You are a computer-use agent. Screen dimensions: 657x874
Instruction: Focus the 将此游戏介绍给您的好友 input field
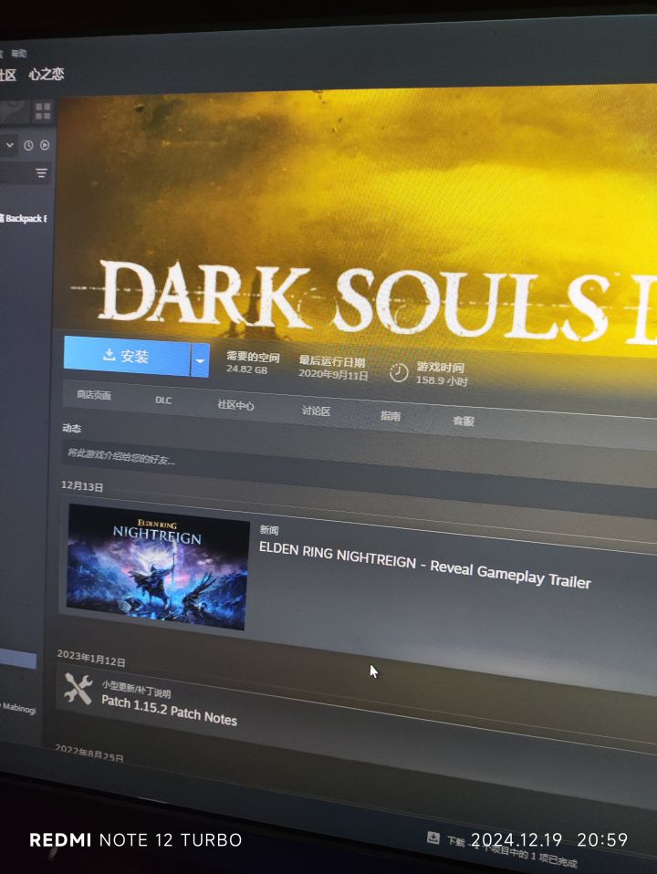(359, 465)
